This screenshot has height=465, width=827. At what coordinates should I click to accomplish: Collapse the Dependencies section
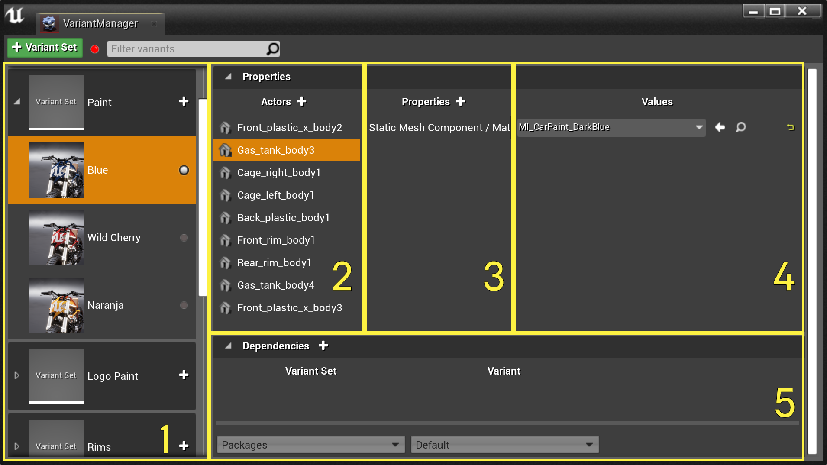click(228, 346)
